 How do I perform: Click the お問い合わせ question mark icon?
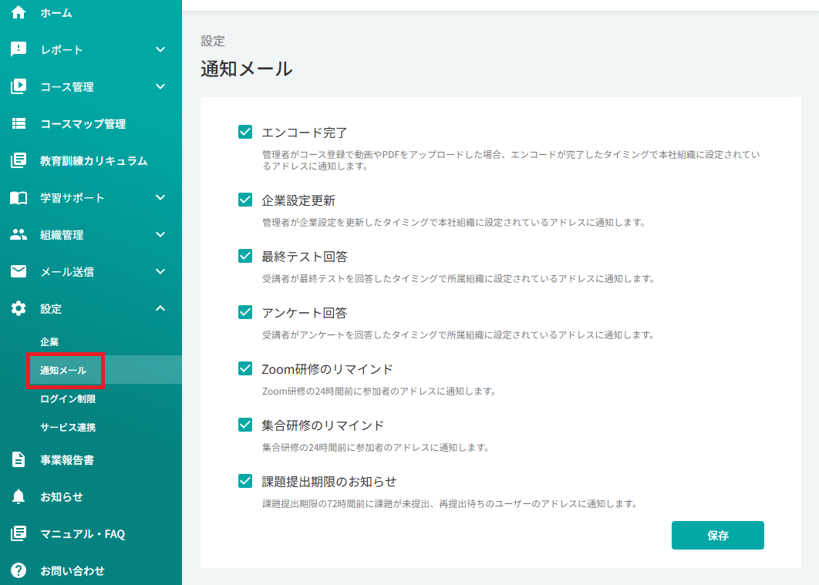coord(19,570)
